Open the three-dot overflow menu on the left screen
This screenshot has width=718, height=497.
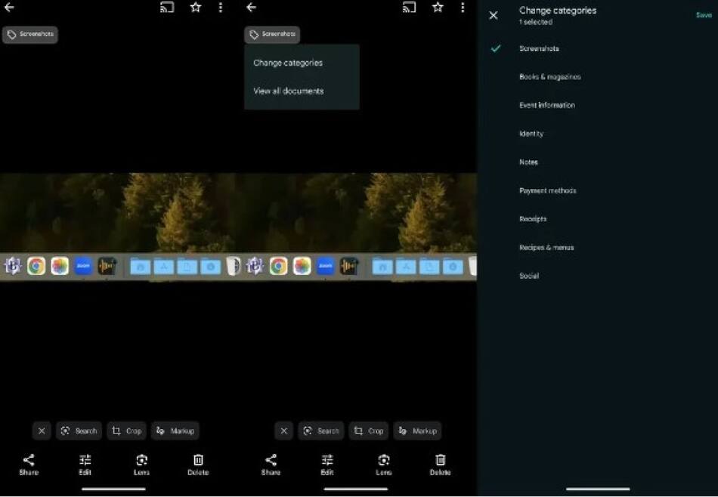(x=221, y=8)
